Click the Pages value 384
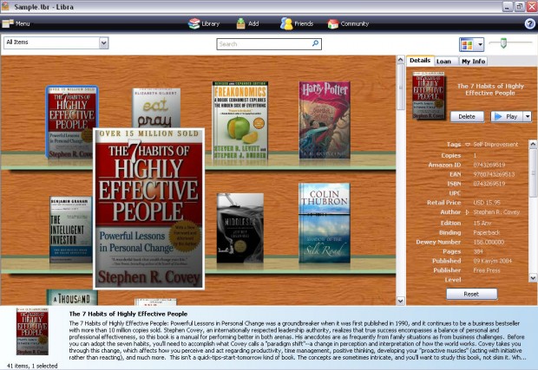Image resolution: width=538 pixels, height=370 pixels. [478, 251]
